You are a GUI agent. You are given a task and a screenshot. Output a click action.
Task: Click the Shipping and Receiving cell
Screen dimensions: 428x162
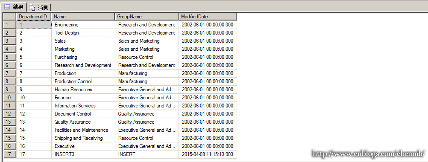[x=83, y=138]
